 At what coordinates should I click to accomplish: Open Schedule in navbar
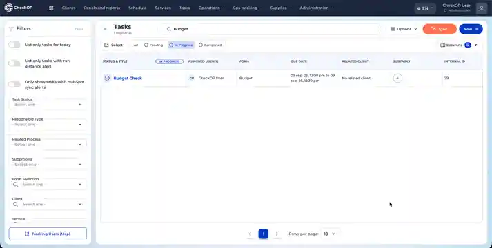(137, 8)
